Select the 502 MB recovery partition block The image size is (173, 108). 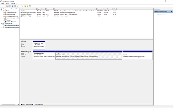138,55
